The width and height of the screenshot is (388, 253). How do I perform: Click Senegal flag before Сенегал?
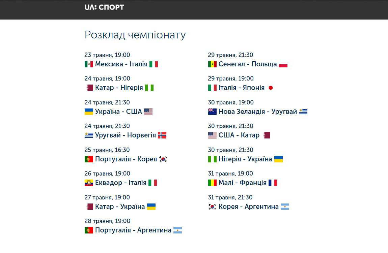point(212,64)
